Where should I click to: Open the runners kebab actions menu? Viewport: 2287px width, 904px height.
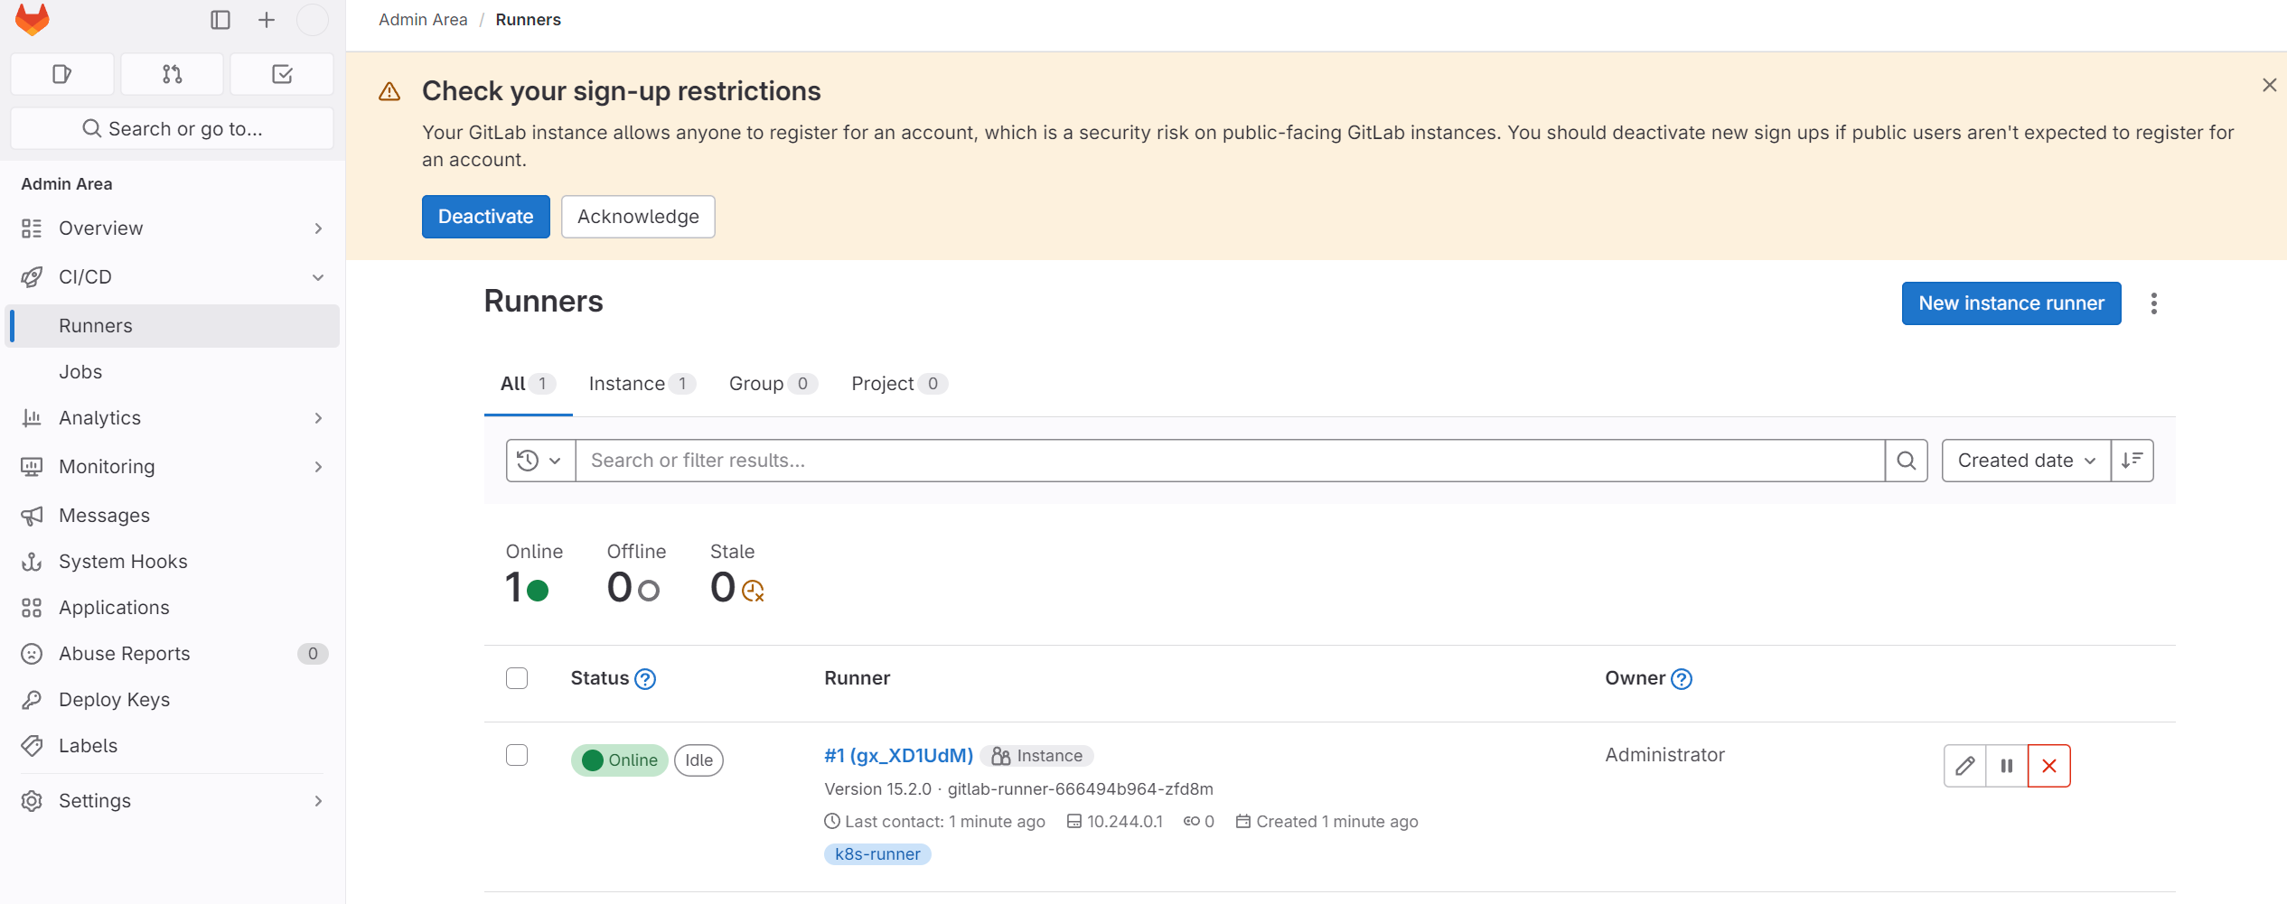point(2154,303)
